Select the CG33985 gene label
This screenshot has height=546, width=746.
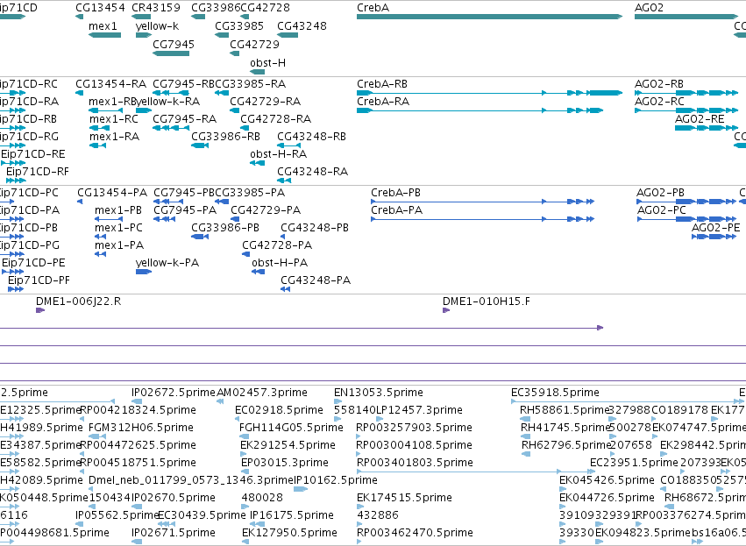239,26
